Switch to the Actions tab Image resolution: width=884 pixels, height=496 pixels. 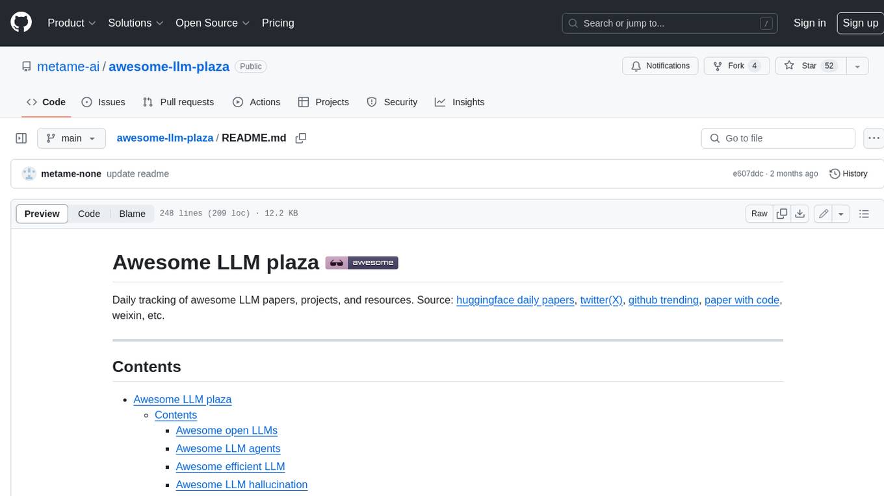(257, 102)
